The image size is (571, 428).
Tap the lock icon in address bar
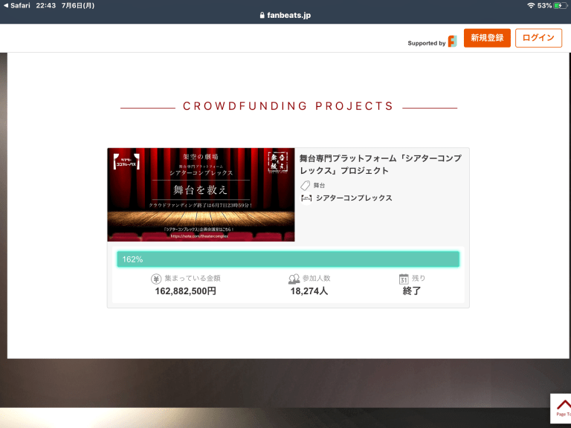click(262, 16)
